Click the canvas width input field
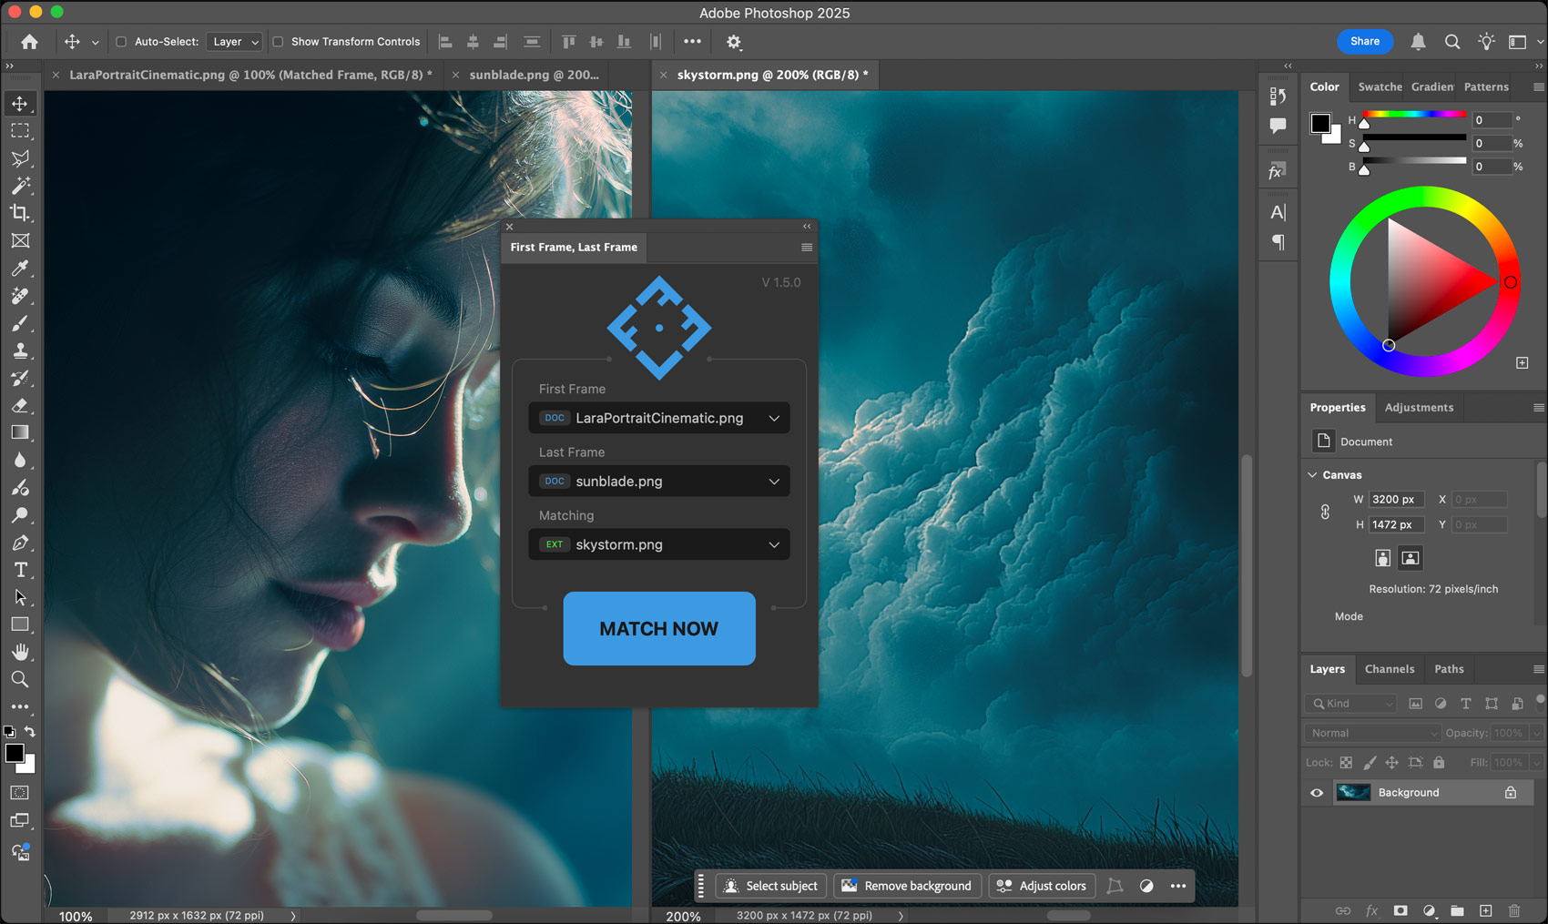The image size is (1548, 924). 1395,500
